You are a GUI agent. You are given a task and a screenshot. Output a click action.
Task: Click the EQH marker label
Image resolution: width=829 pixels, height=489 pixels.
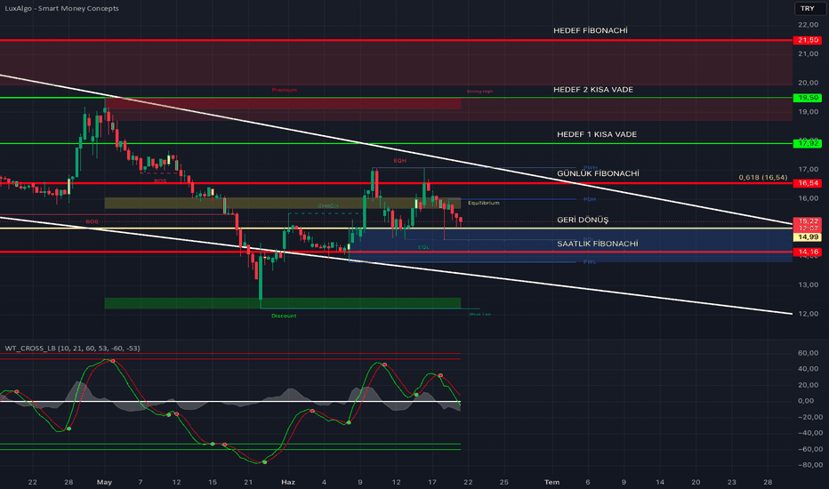tap(399, 161)
